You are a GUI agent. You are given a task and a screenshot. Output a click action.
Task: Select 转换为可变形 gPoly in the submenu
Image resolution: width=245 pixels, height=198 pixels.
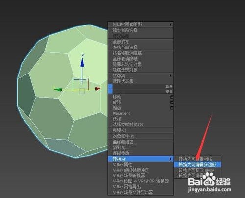tap(198, 170)
